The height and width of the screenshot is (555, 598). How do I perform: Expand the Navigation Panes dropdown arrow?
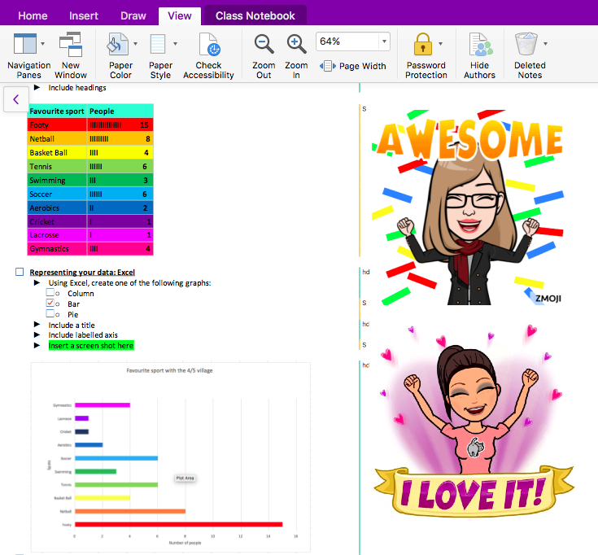click(42, 44)
